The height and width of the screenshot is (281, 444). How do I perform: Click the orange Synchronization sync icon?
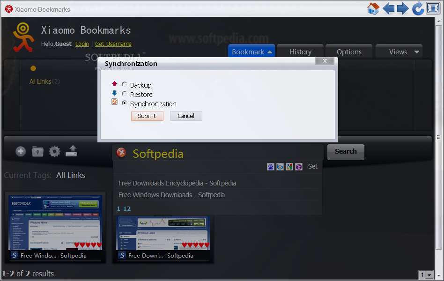114,102
